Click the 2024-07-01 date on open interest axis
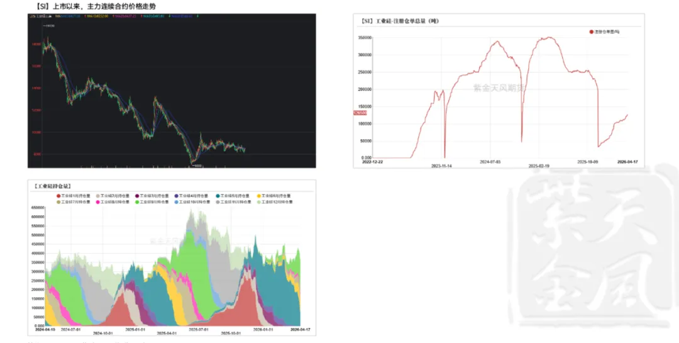 tap(71, 329)
